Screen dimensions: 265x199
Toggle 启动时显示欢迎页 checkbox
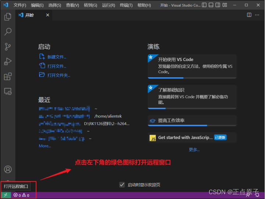coord(122,185)
